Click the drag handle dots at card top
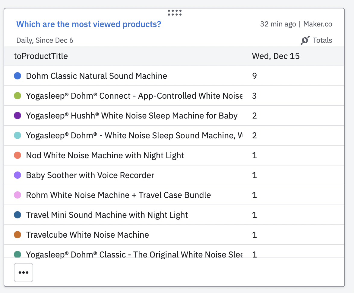354x293 pixels. pos(175,13)
